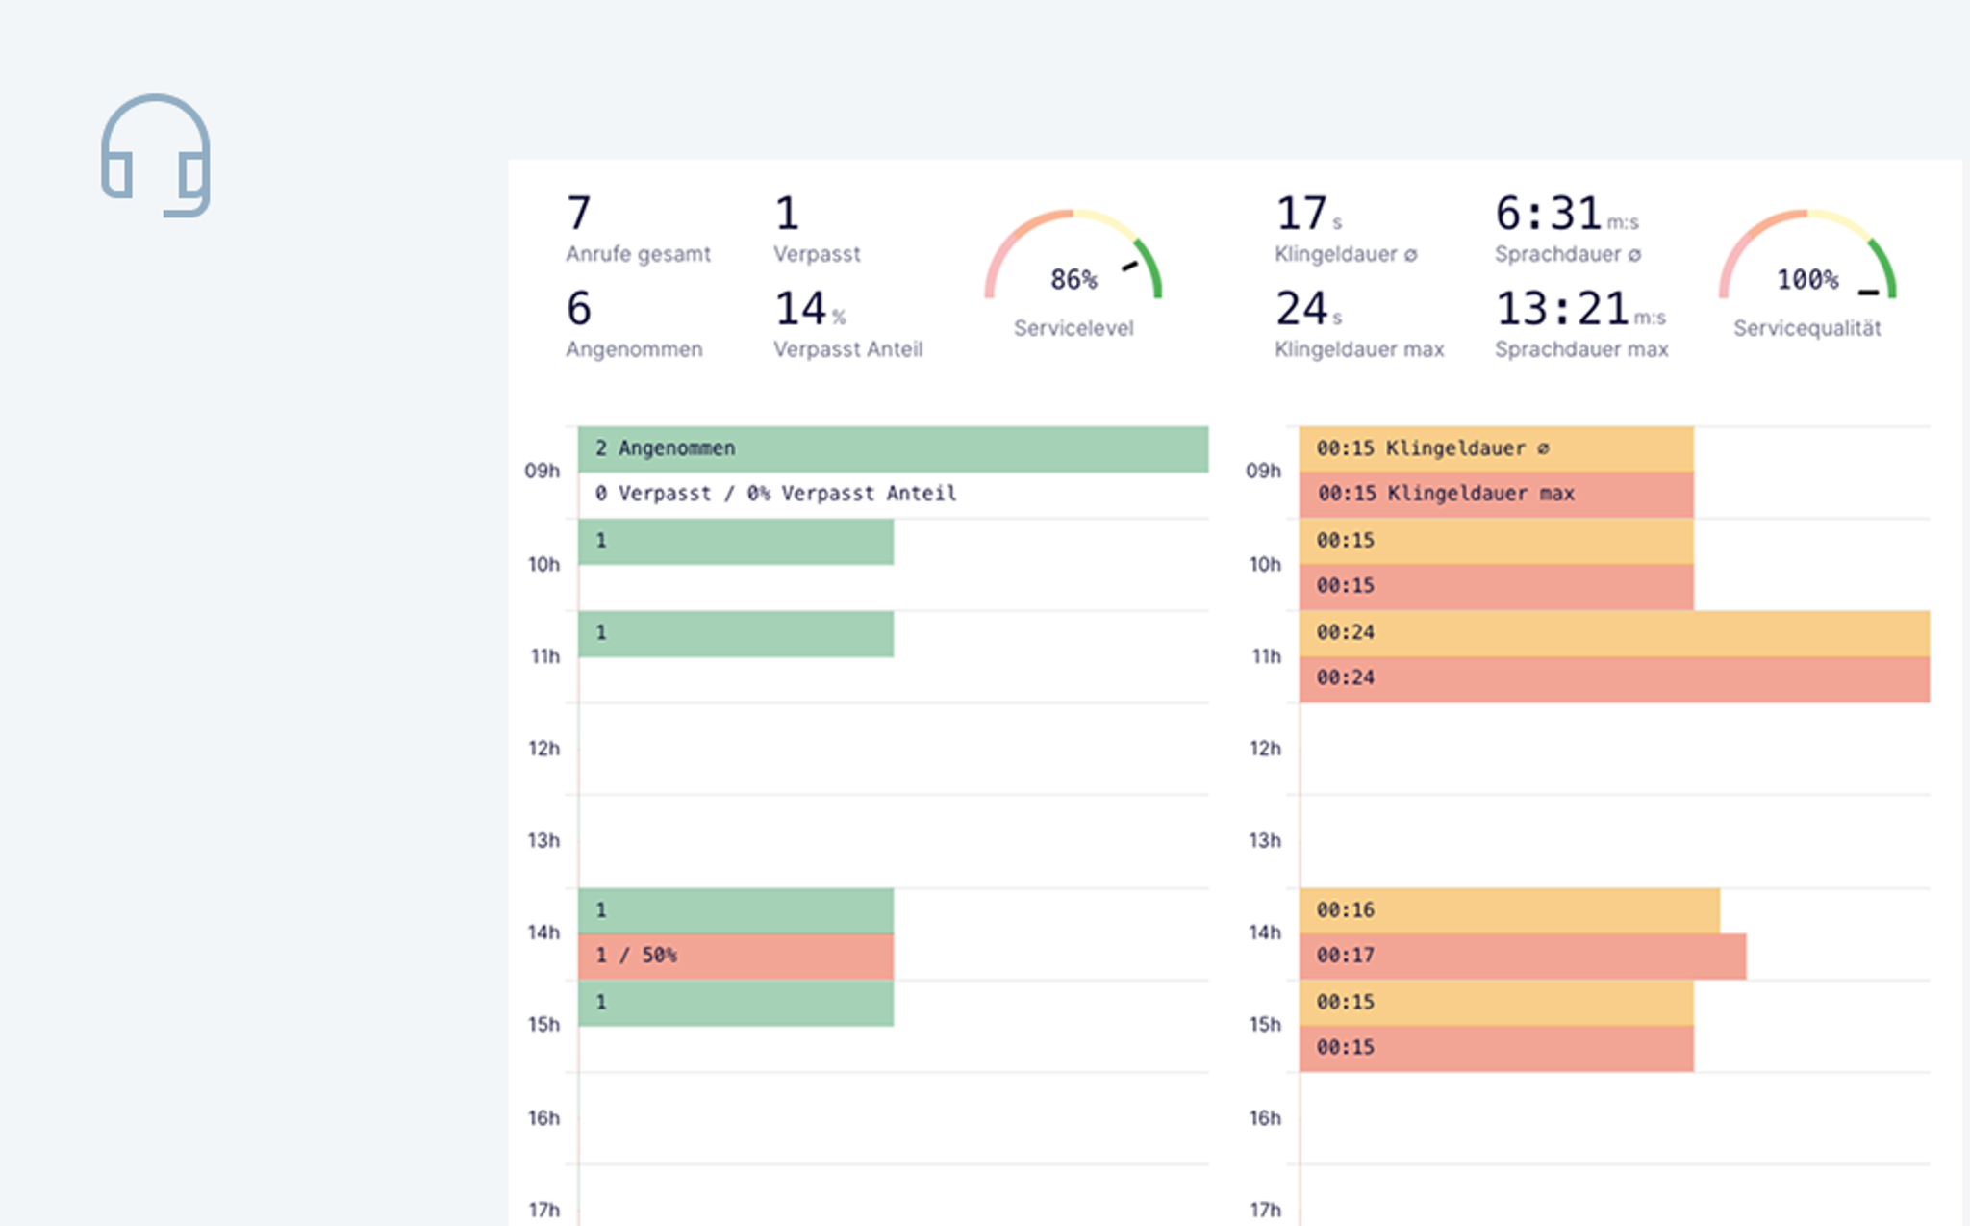Click the orange '00:24' bar at 11h

point(1614,633)
